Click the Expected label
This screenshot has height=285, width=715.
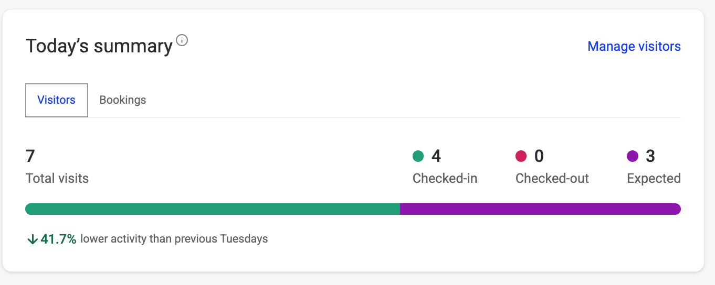[654, 179]
